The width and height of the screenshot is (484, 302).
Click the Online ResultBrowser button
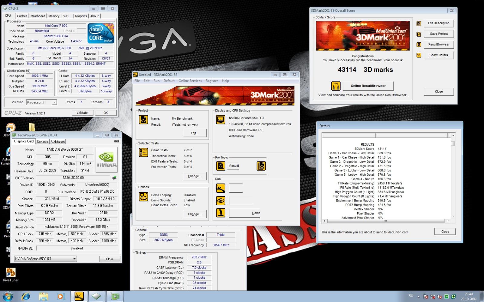(368, 86)
